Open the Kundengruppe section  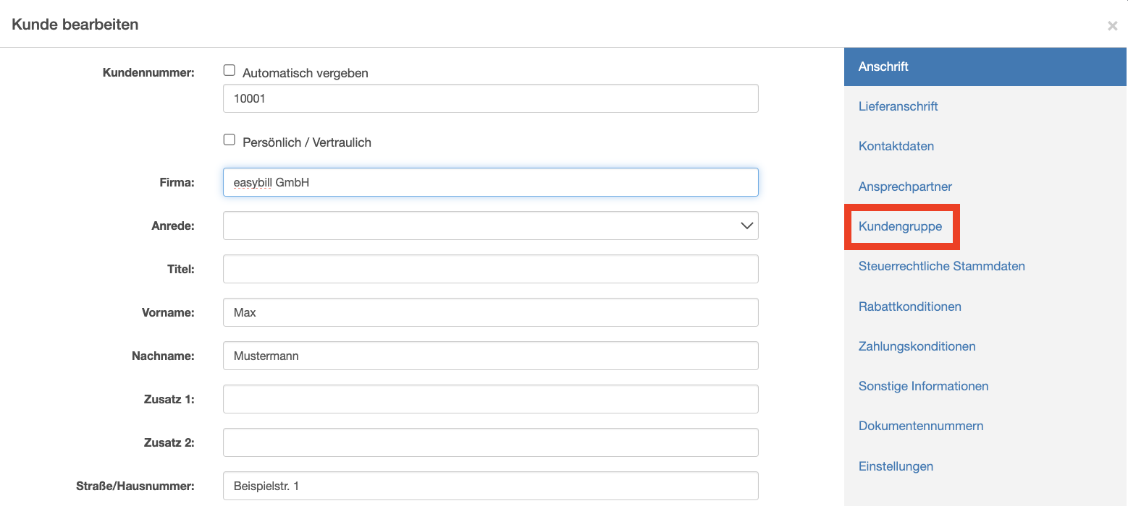tap(900, 226)
